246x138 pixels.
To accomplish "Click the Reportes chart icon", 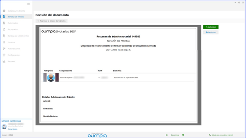I will [x=4, y=62].
